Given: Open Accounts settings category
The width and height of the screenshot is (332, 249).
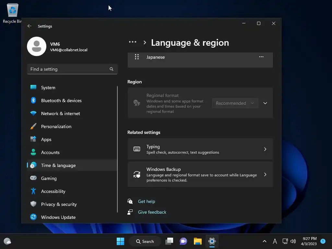Looking at the screenshot, I should click(x=72, y=152).
